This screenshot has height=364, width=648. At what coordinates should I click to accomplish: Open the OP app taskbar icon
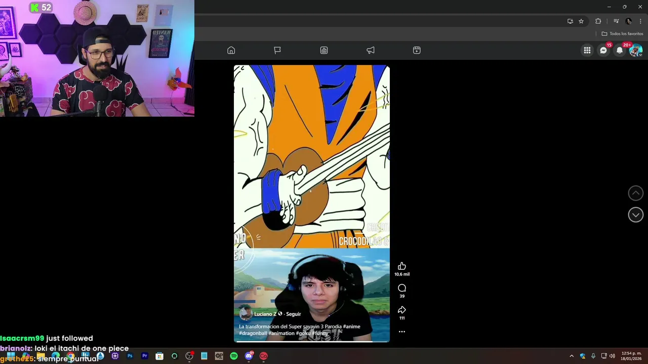pyautogui.click(x=219, y=356)
